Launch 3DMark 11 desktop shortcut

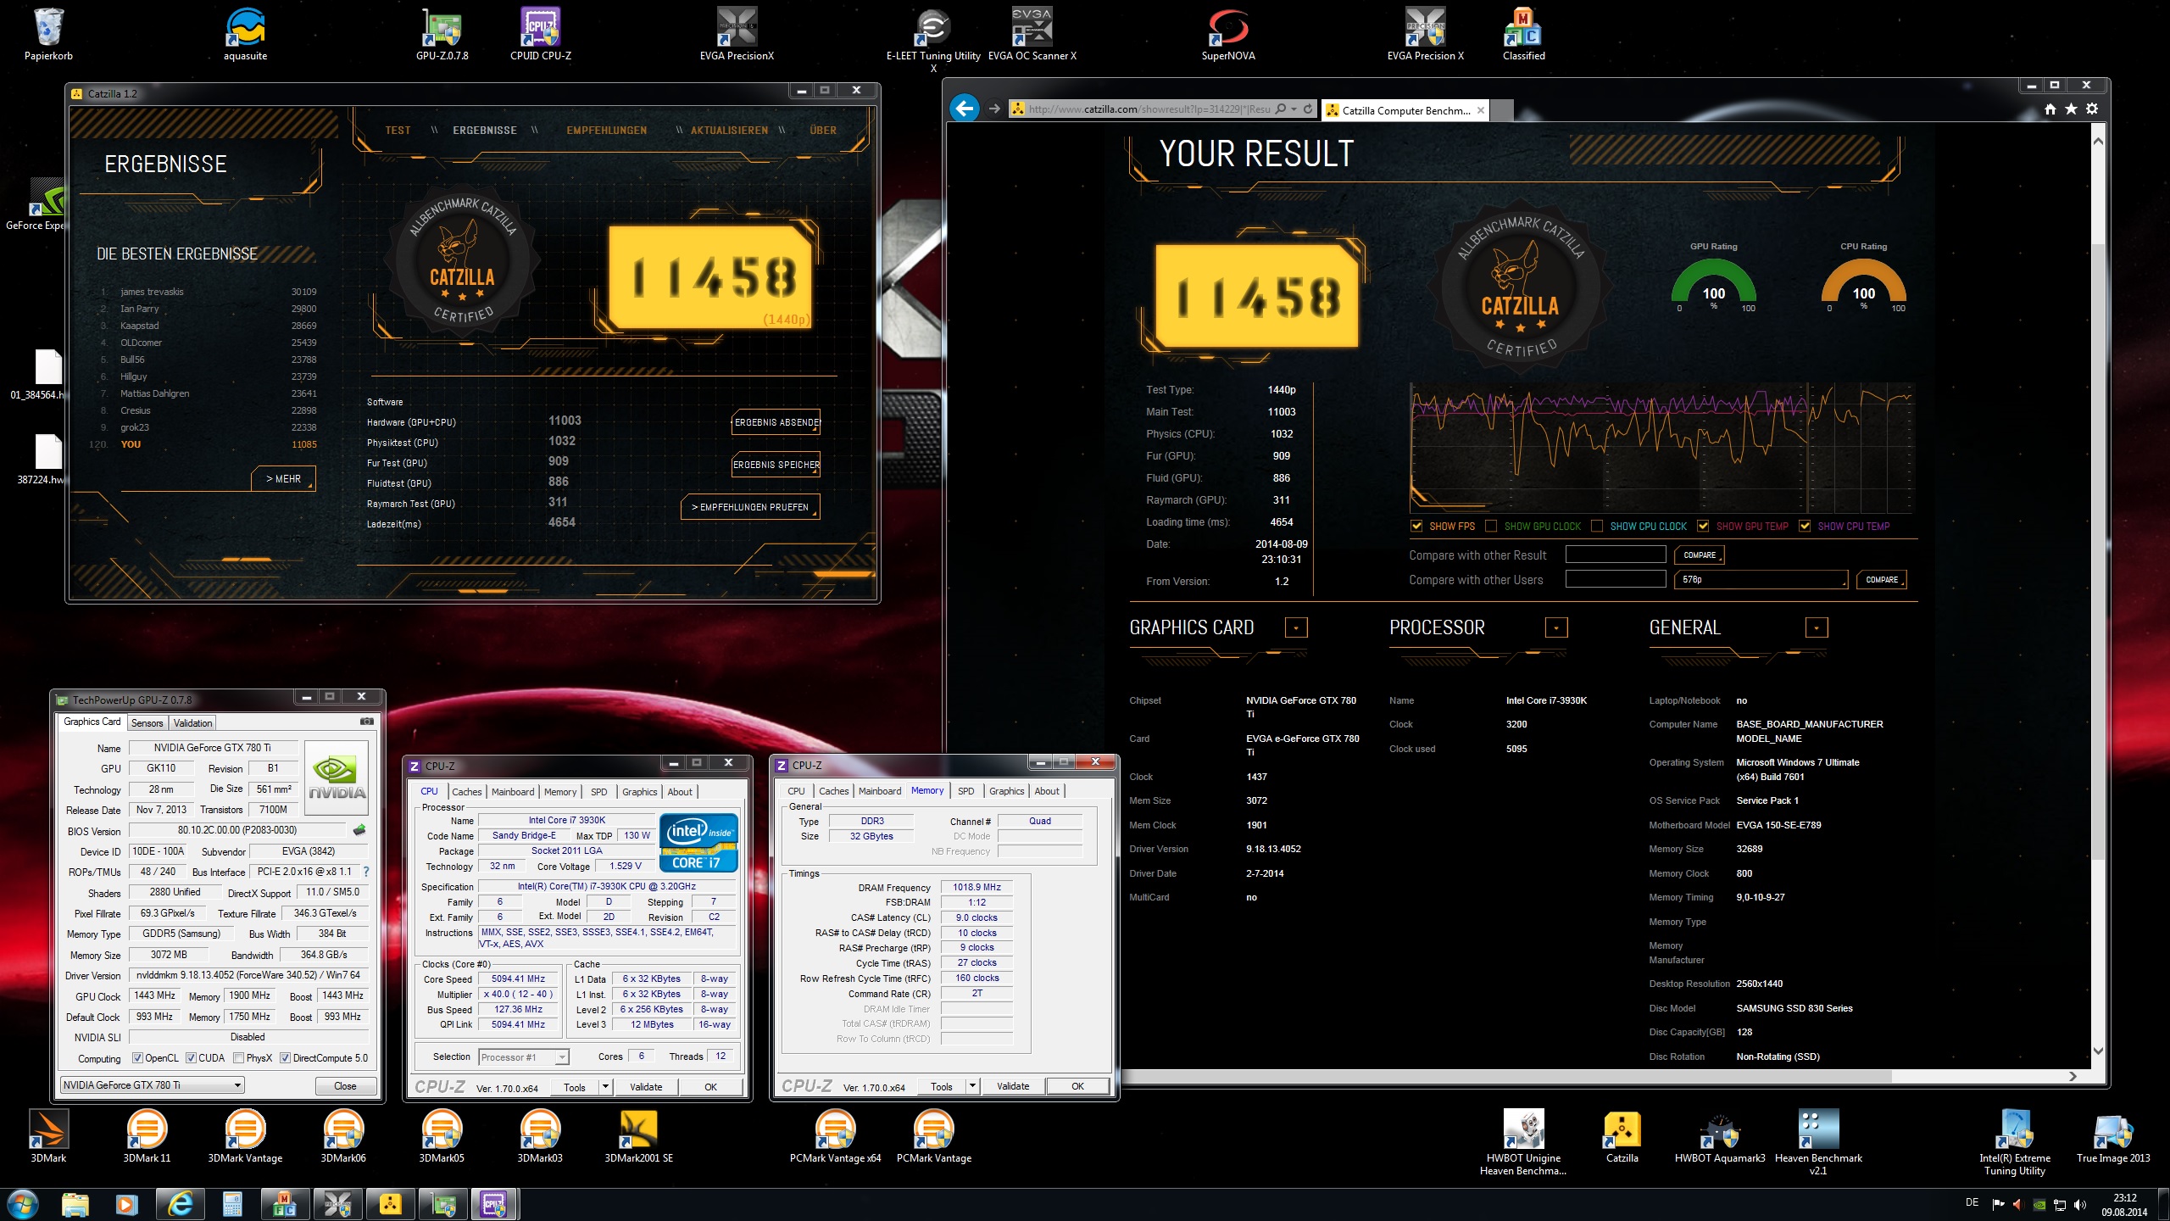pos(147,1137)
